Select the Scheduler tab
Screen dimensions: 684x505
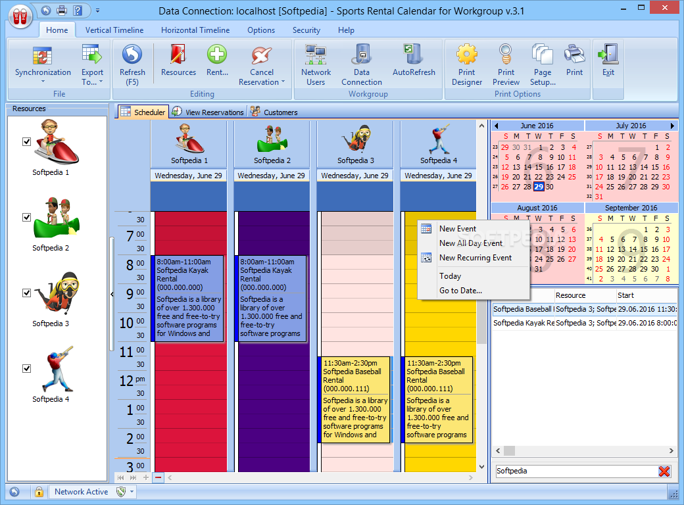pos(143,112)
